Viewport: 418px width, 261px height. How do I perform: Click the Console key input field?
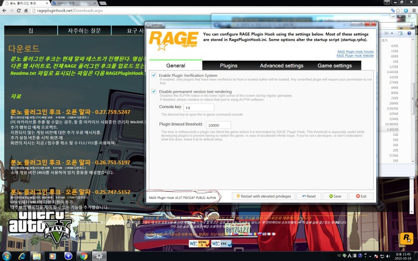pos(199,108)
